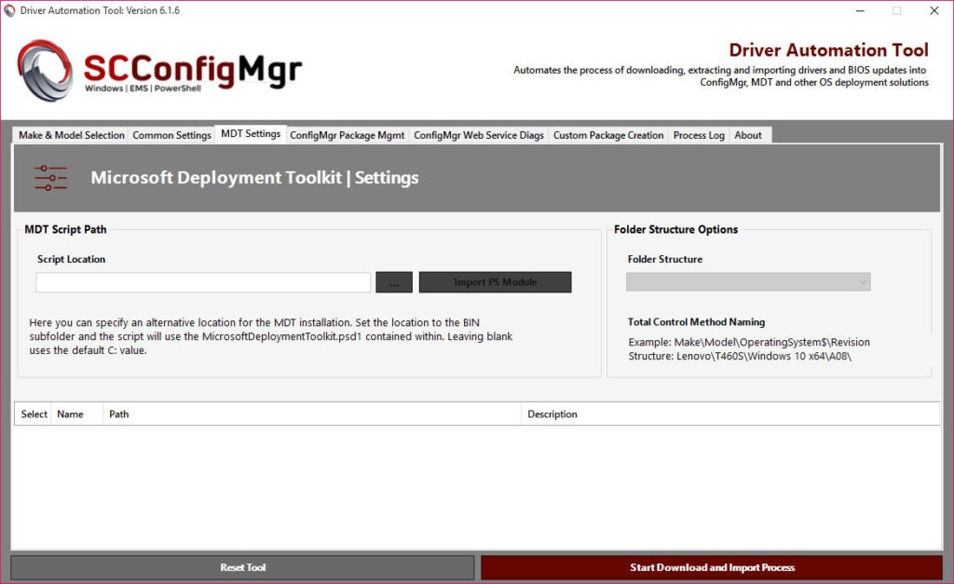Open the ConfigMgr Package Mgmt tab
Viewport: 954px width, 584px height.
tap(347, 135)
